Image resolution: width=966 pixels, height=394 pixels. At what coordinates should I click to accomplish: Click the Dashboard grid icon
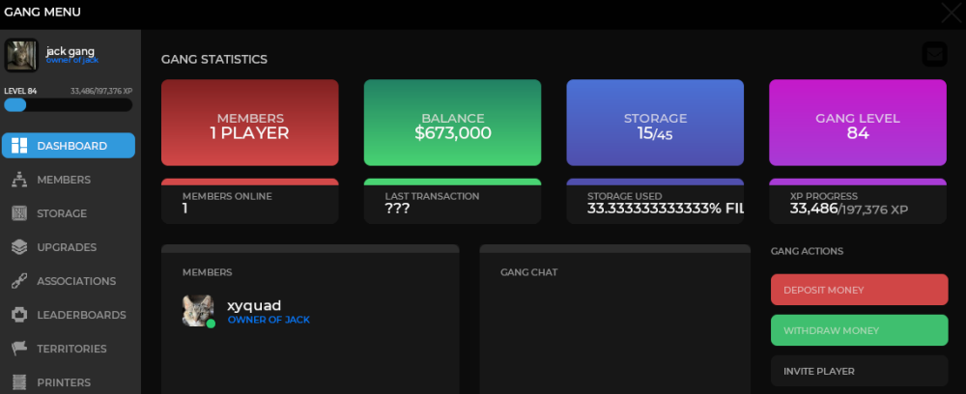(x=19, y=146)
